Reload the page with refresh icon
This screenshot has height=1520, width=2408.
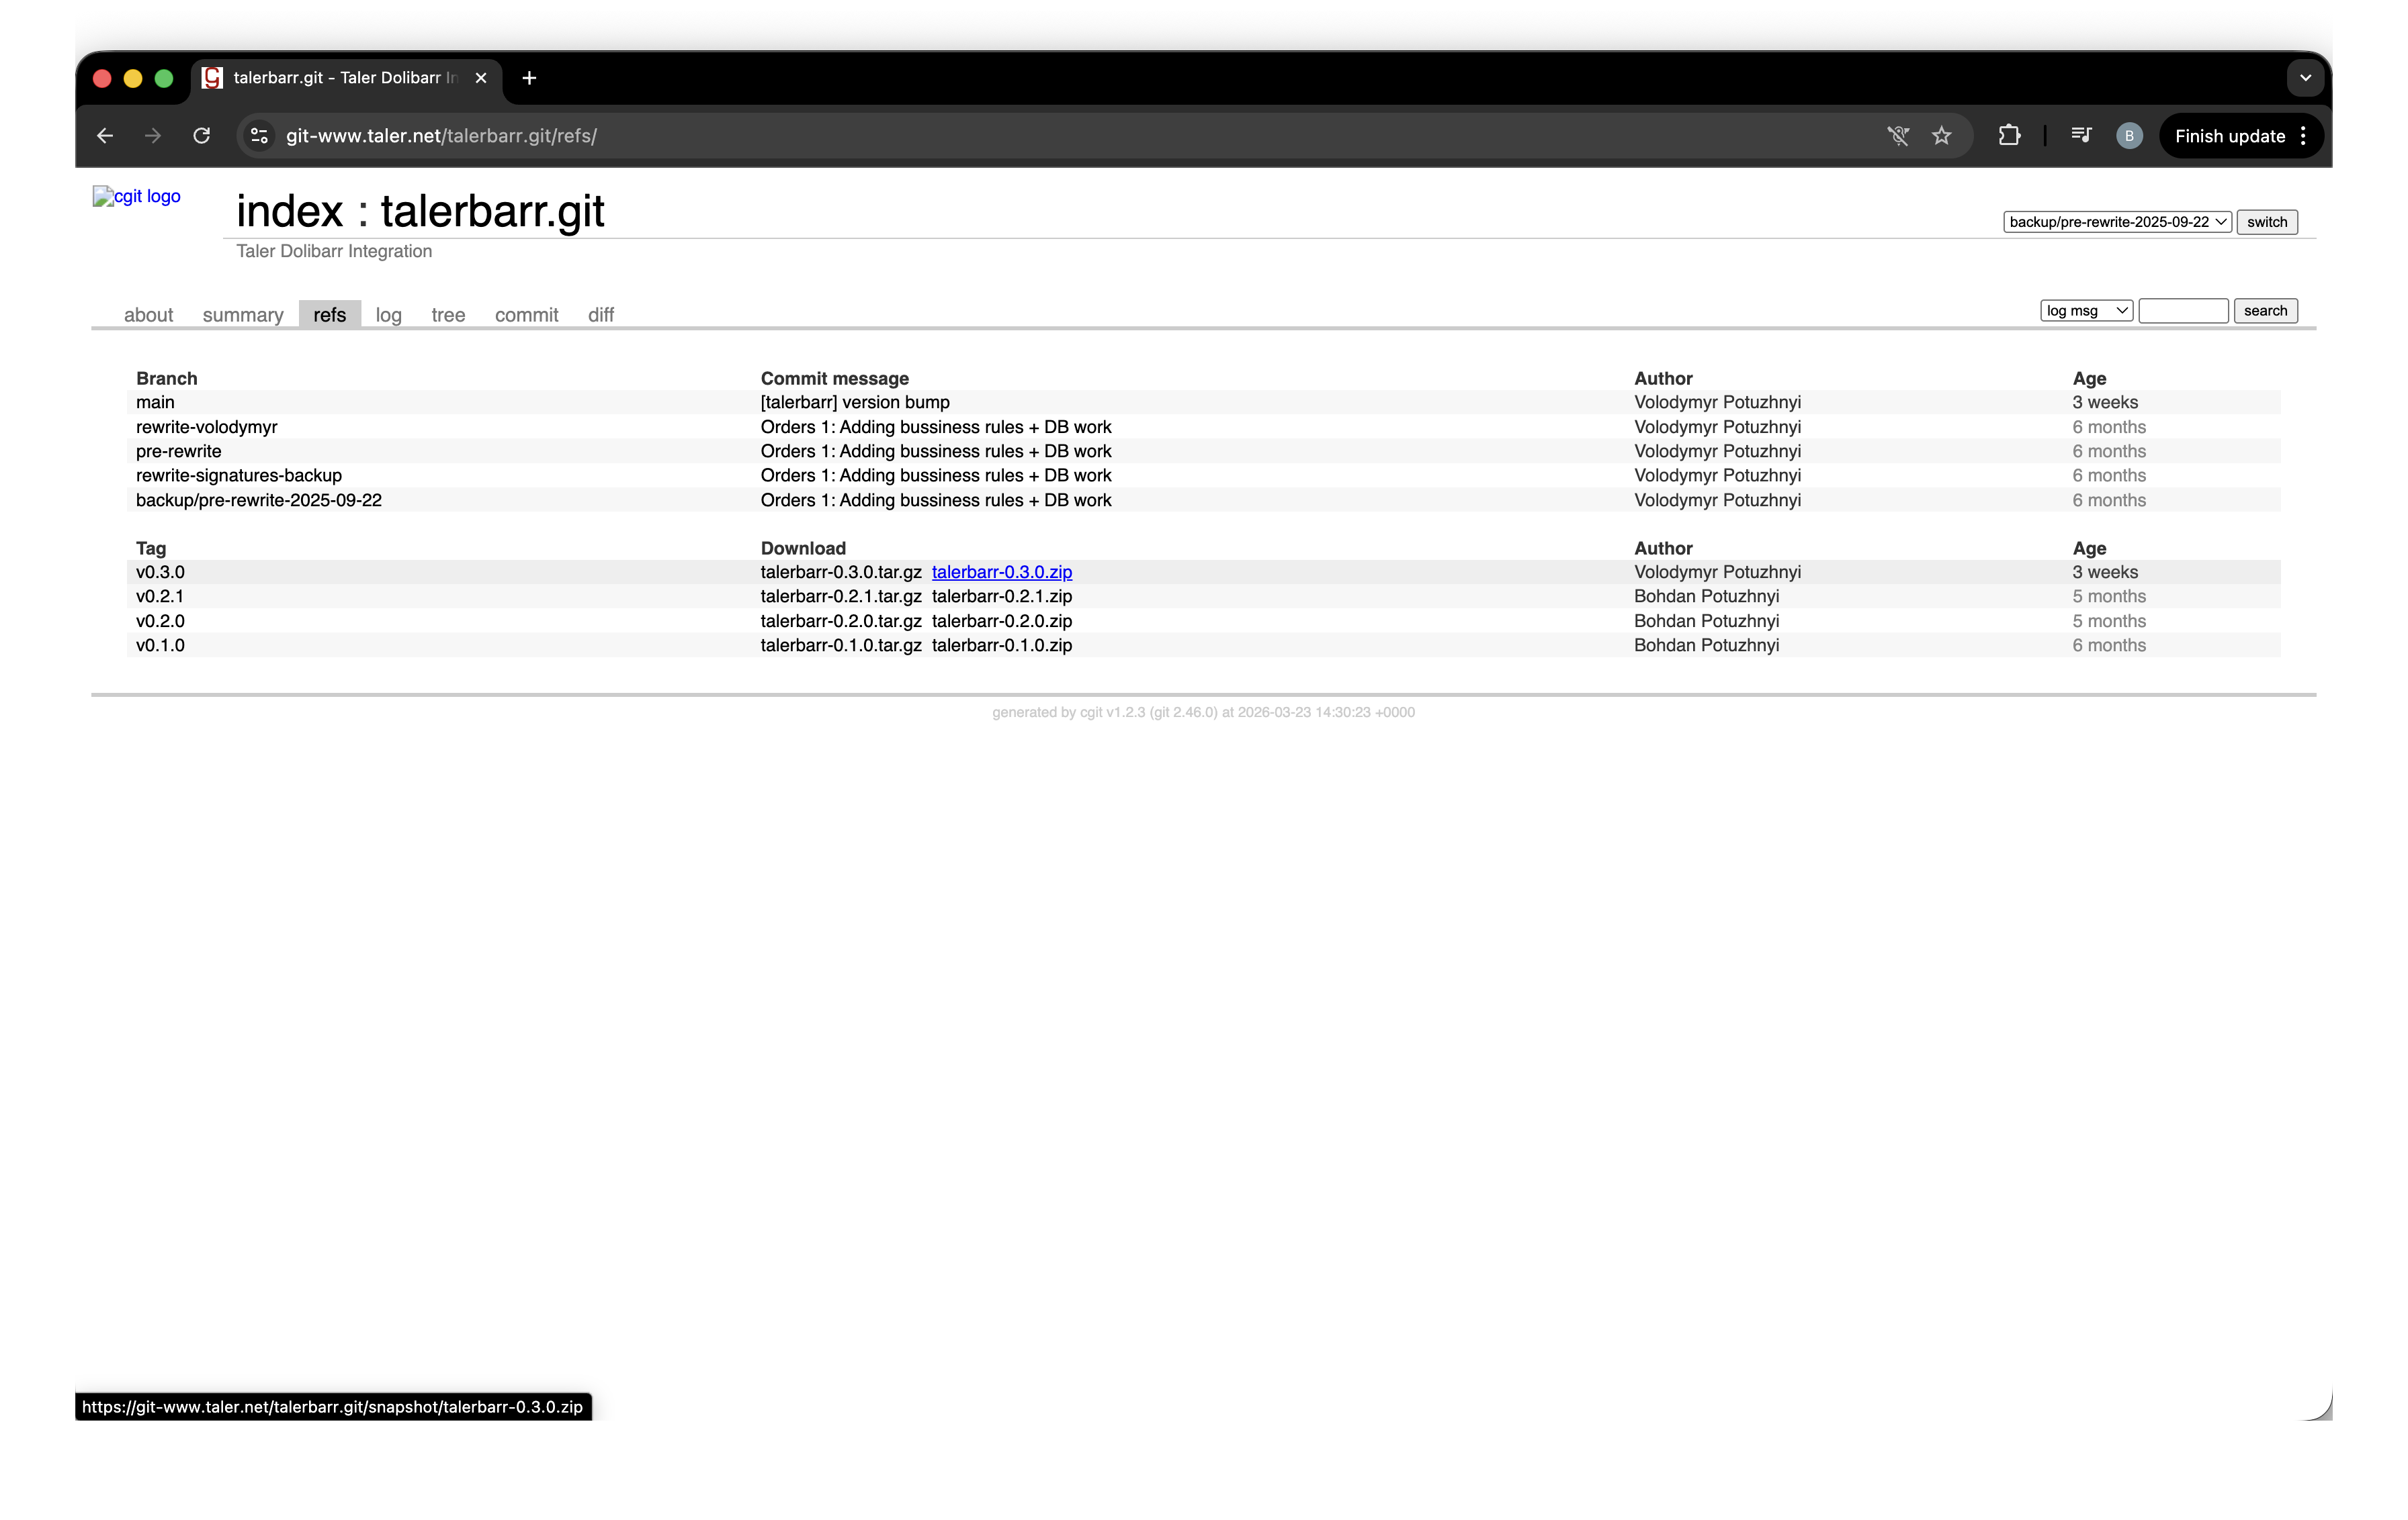pyautogui.click(x=201, y=136)
